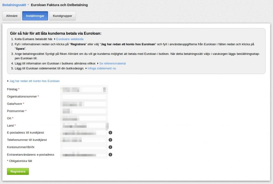Click the 'Euroloan Faktura och Delbetalning' title
This screenshot has height=184, width=273.
(x=59, y=5)
